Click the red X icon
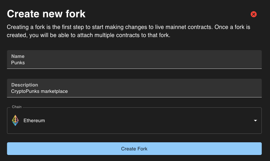Image resolution: width=270 pixels, height=161 pixels. click(x=254, y=14)
